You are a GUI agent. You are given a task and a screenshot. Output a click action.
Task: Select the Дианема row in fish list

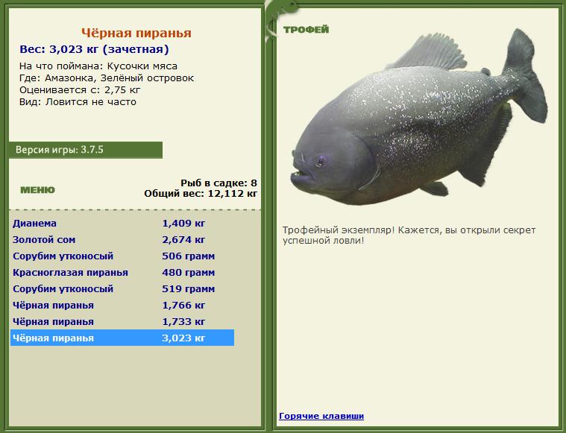click(122, 224)
